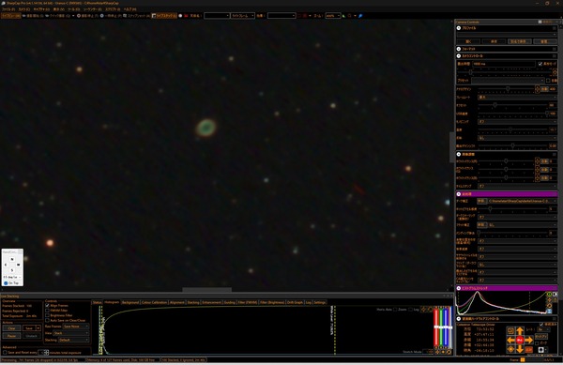
Task: Collapse the カメラコントロール section
Action: coord(459,56)
